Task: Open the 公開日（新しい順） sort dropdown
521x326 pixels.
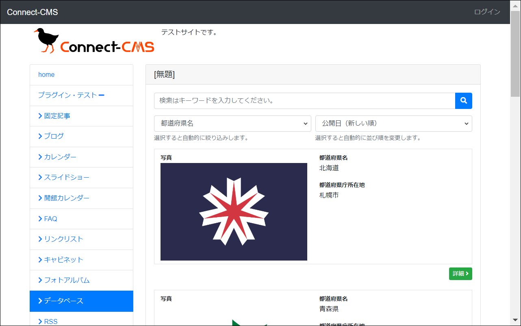Action: click(394, 124)
